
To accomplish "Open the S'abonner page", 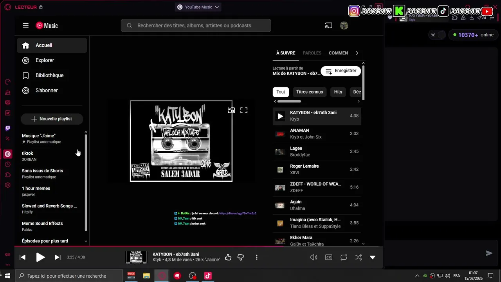I will tap(52, 90).
